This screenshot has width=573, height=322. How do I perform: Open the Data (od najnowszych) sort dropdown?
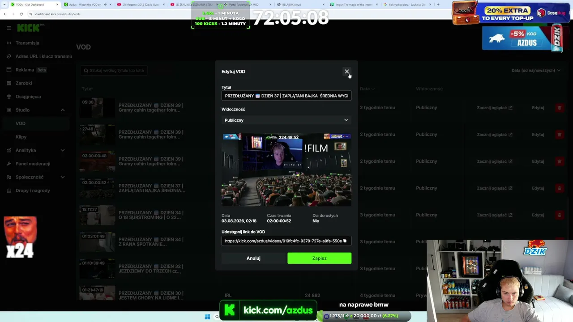click(x=536, y=70)
